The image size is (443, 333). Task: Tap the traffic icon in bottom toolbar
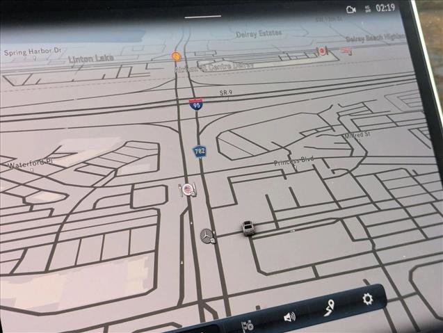(x=247, y=325)
